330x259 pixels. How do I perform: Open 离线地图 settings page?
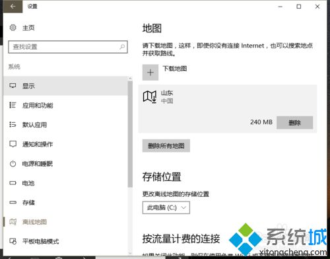tap(65, 222)
